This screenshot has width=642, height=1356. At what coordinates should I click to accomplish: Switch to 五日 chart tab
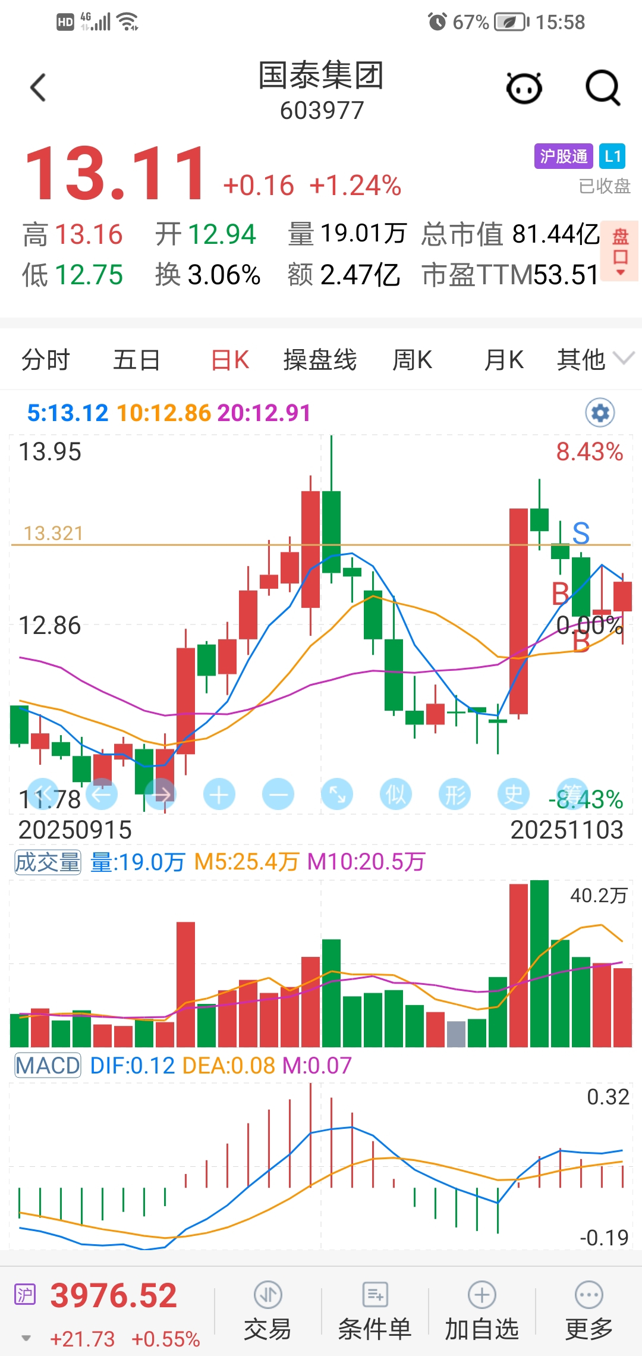coord(137,360)
